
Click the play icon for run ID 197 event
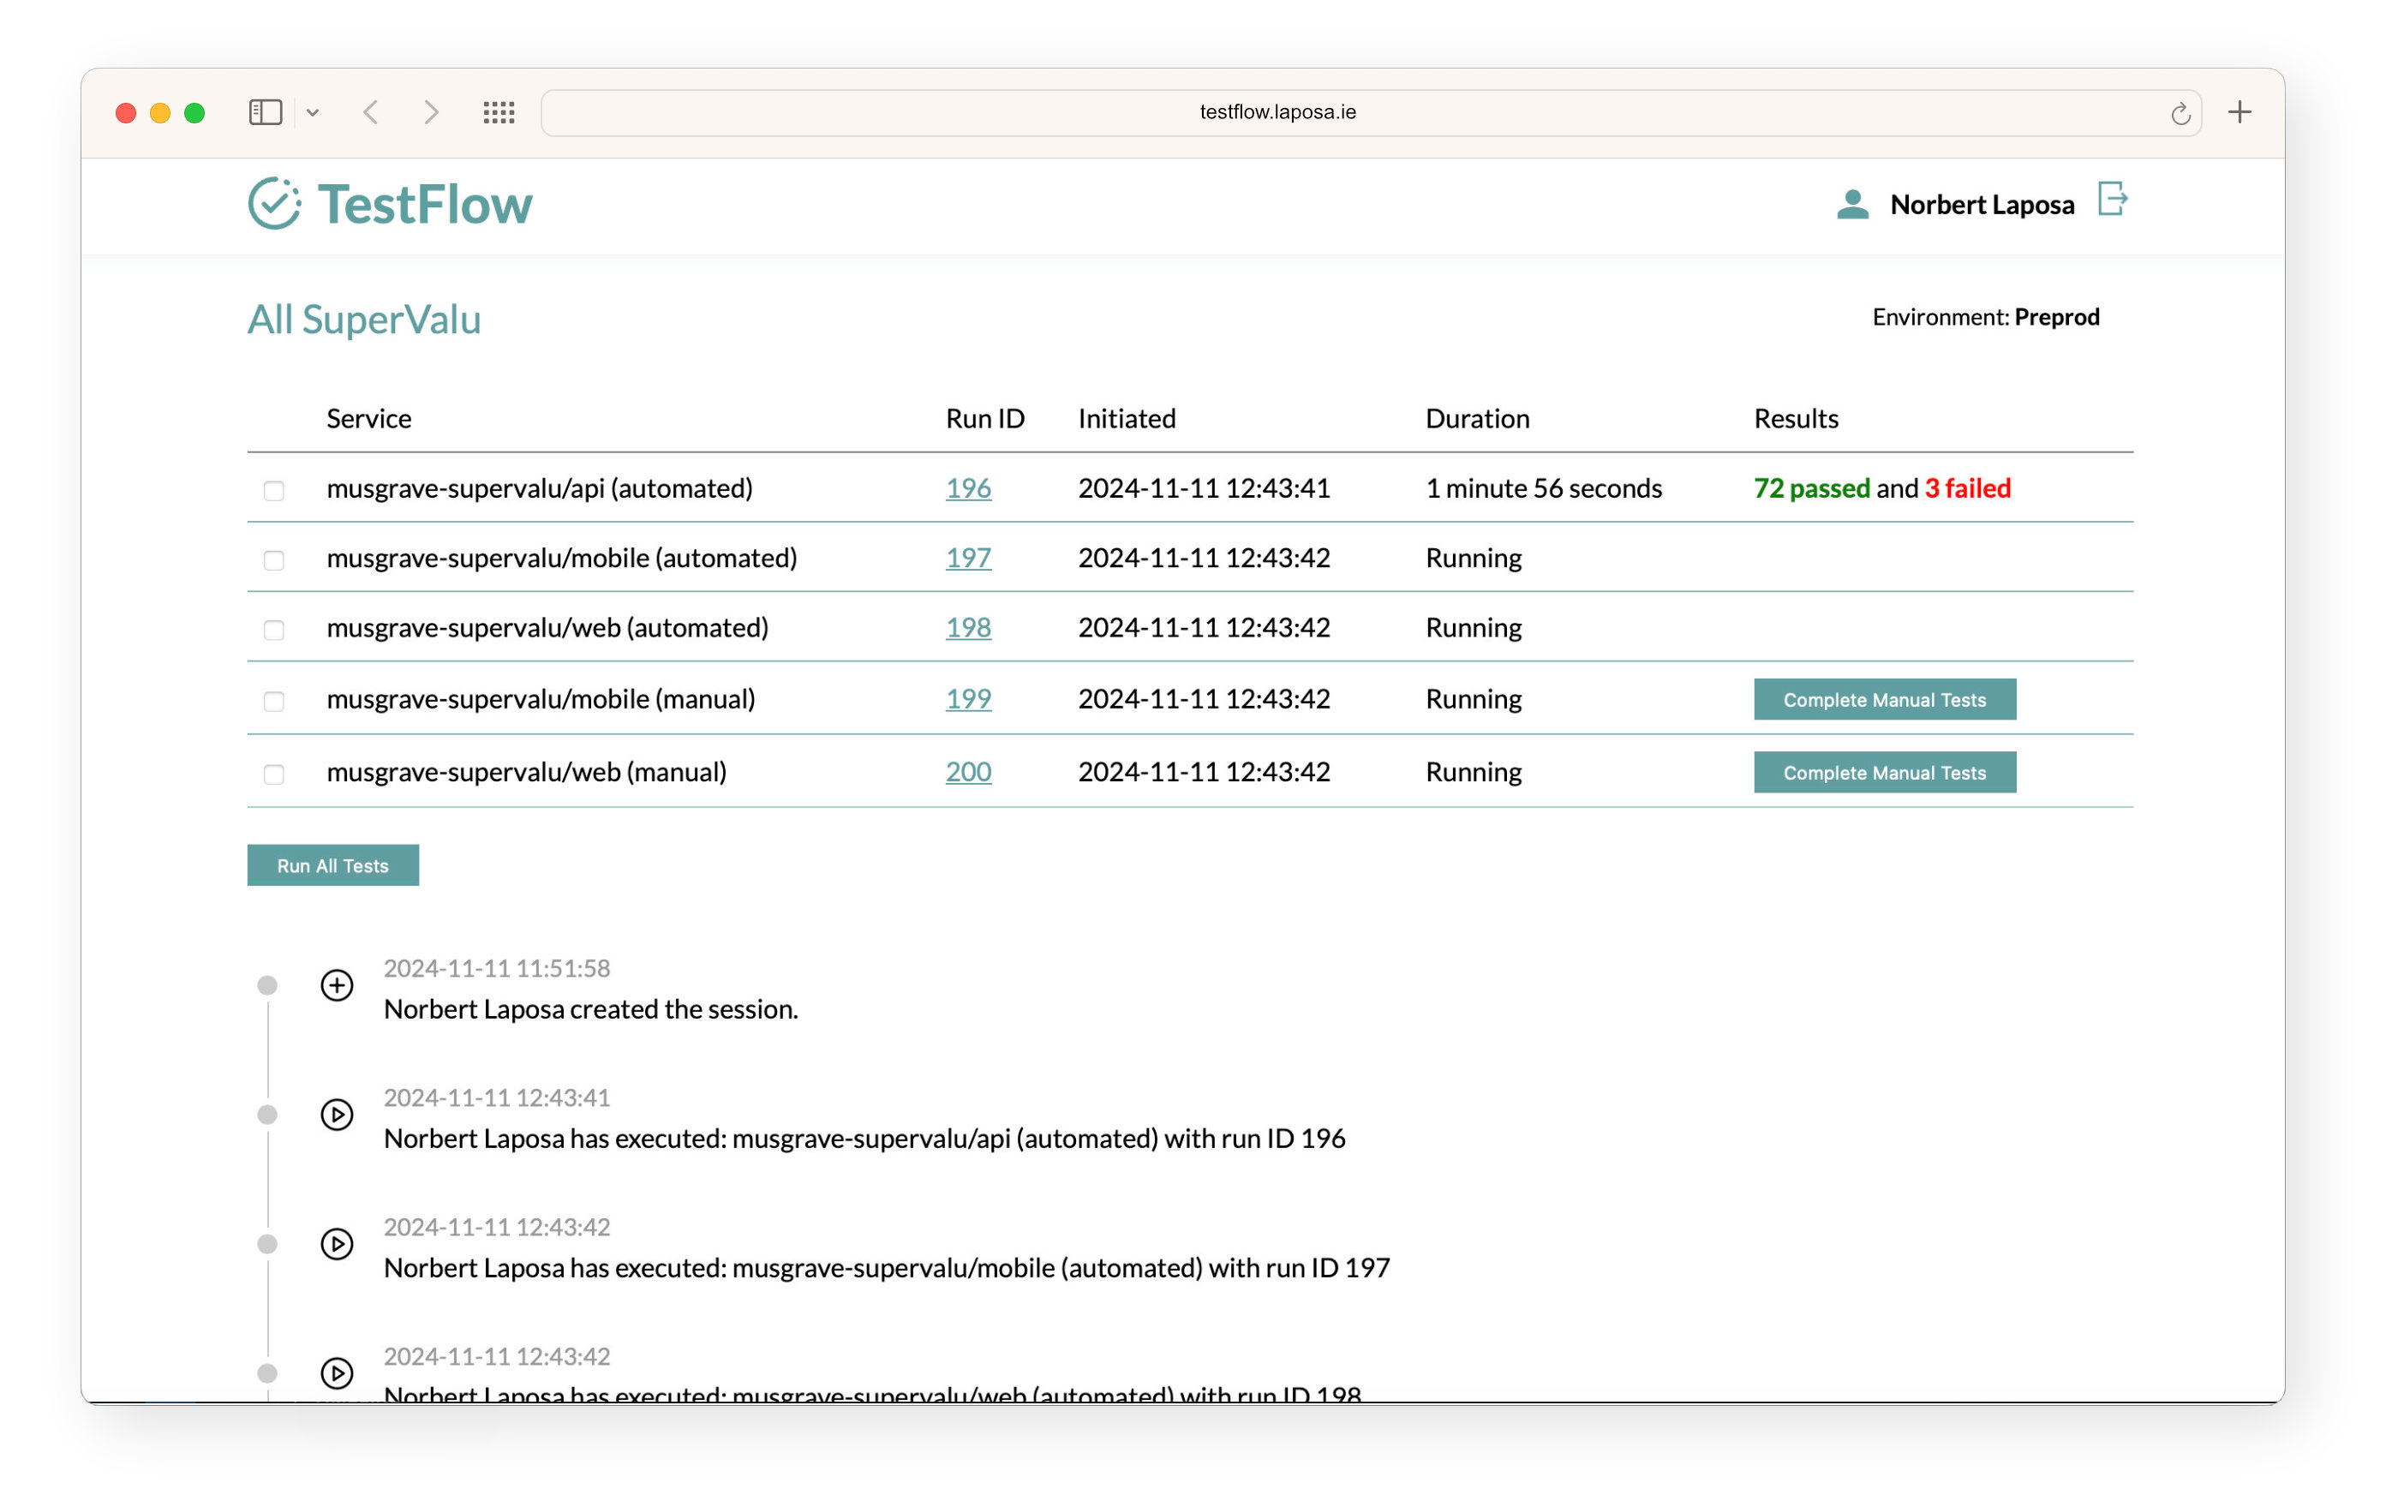(337, 1244)
